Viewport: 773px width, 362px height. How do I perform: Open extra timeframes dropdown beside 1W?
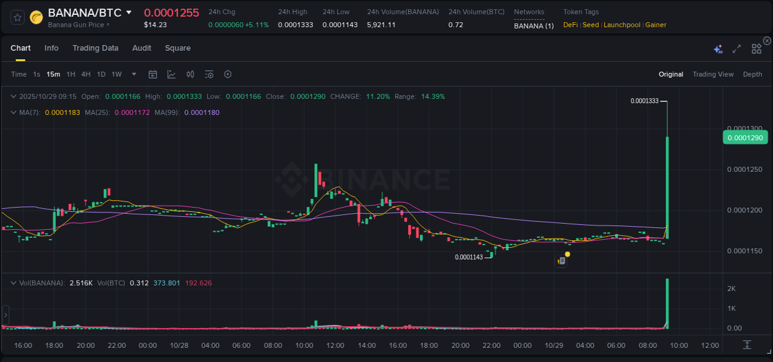(x=133, y=74)
